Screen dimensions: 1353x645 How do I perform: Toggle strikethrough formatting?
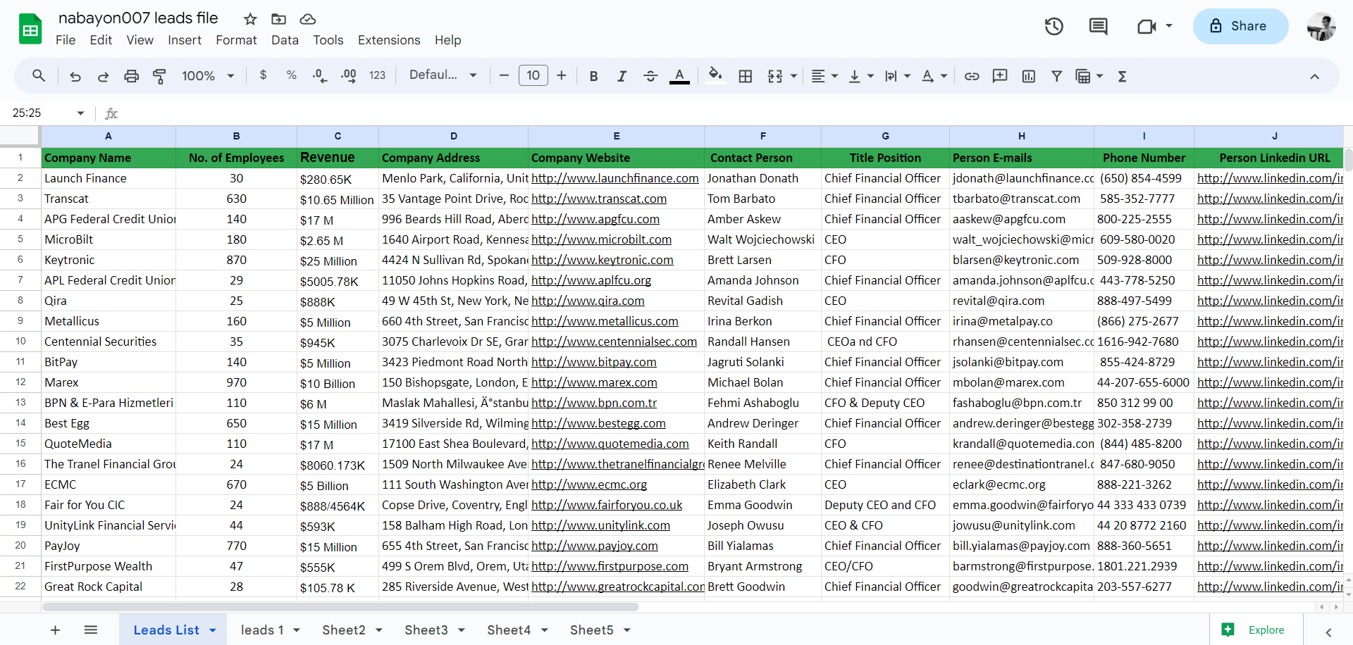pos(650,76)
